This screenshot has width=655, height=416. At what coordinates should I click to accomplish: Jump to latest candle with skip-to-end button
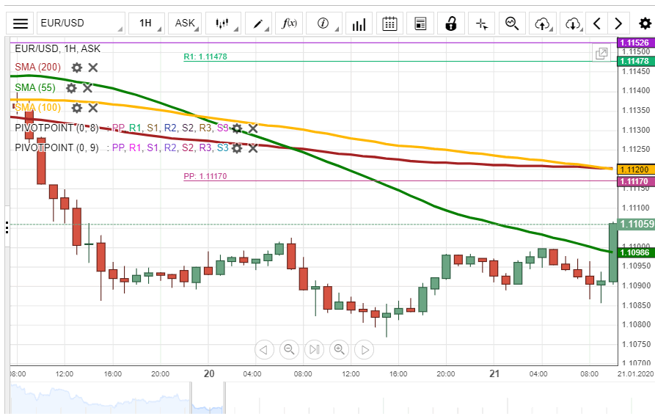pyautogui.click(x=314, y=349)
